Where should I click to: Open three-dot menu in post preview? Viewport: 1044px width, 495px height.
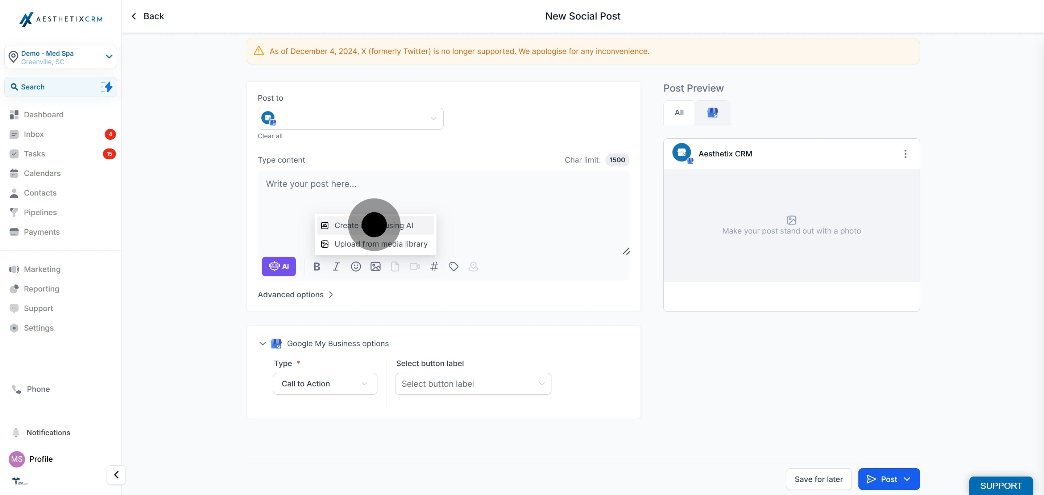point(905,154)
